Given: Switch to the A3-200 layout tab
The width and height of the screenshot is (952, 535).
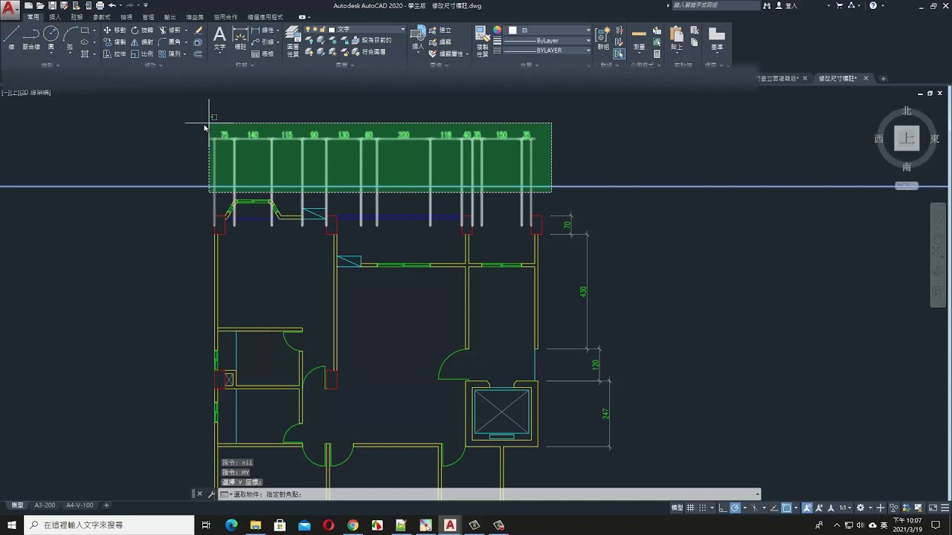Looking at the screenshot, I should [45, 505].
